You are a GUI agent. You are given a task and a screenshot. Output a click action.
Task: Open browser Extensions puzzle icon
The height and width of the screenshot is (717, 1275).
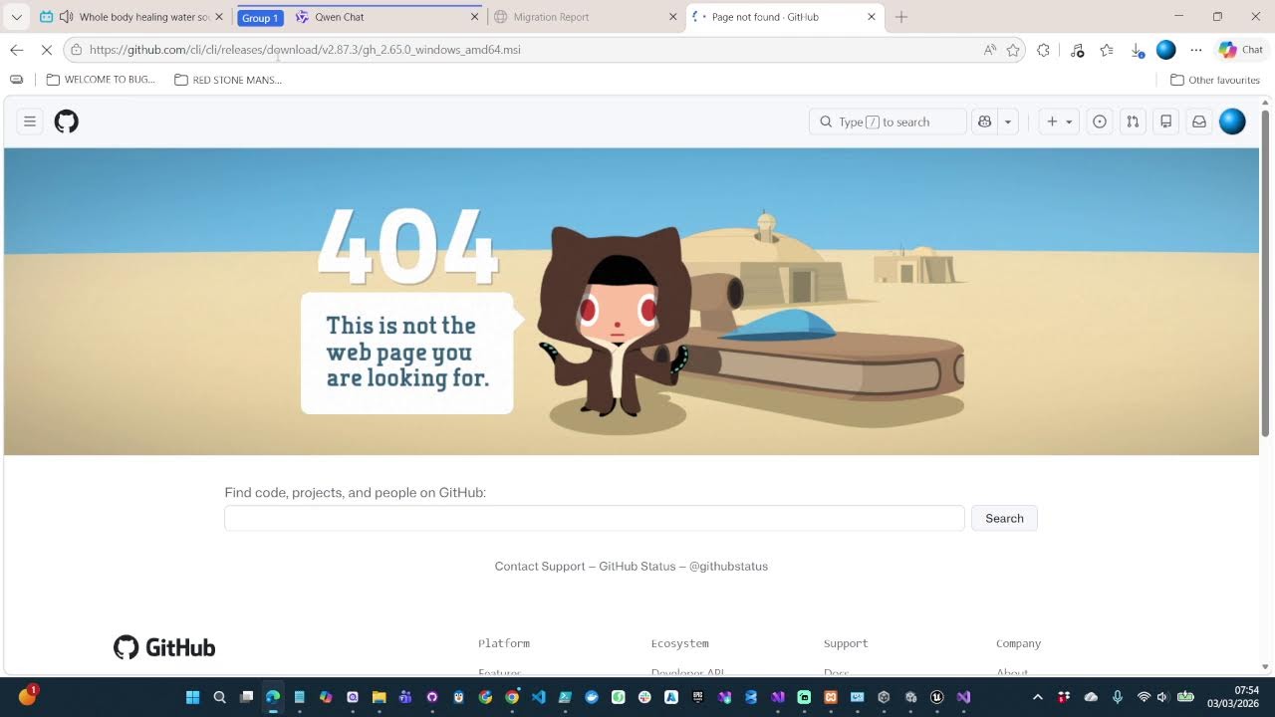click(1043, 50)
